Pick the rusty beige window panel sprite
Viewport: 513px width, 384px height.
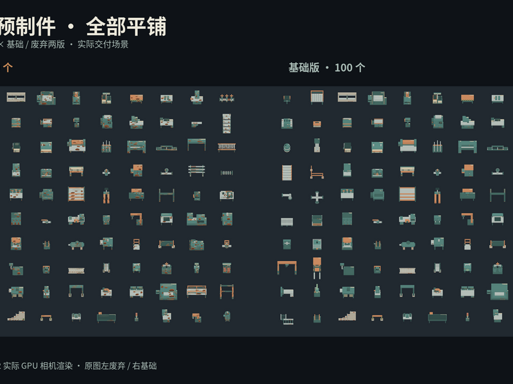[16, 97]
